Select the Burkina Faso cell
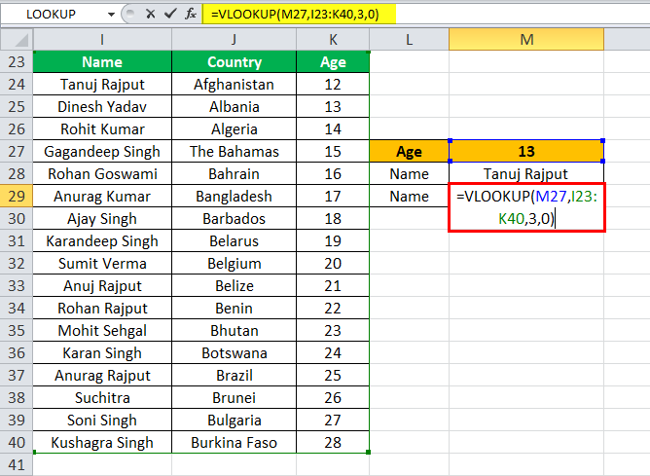The image size is (650, 476). coord(234,442)
